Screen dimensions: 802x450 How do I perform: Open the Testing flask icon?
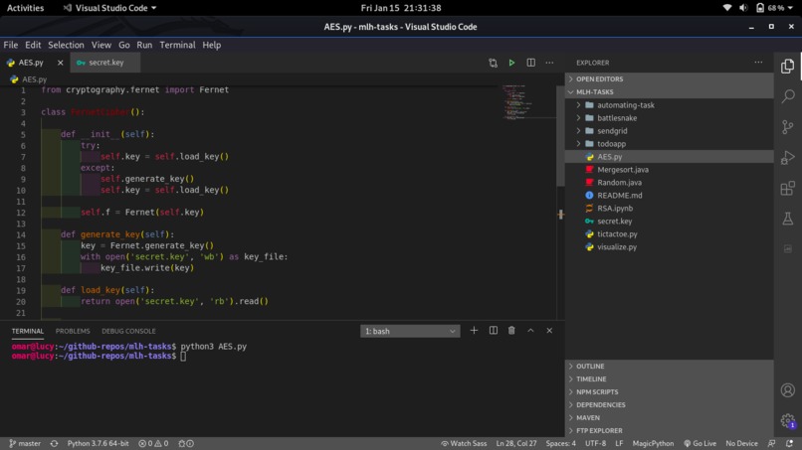click(x=788, y=219)
